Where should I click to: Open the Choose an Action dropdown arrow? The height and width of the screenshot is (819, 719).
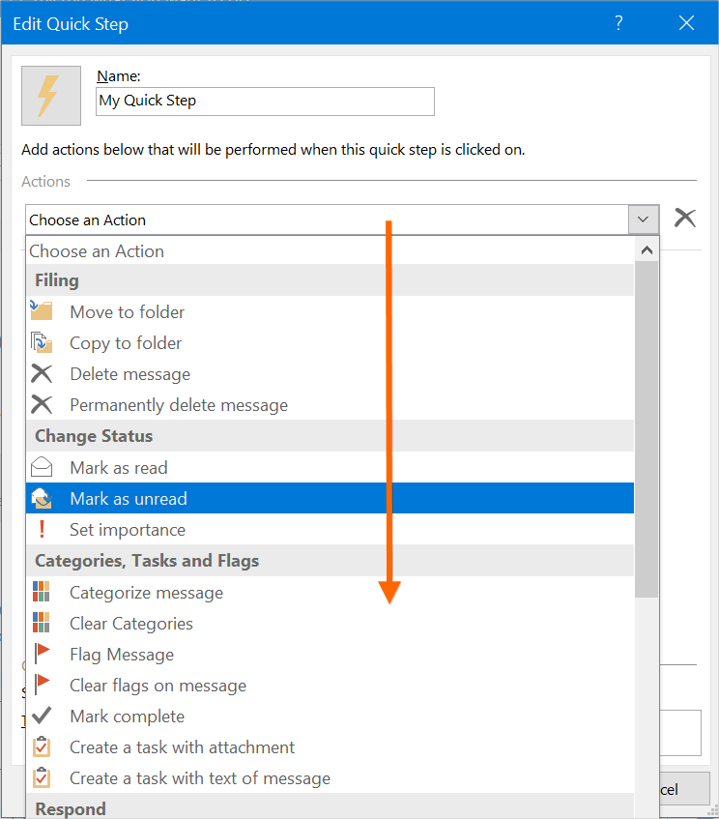click(643, 219)
